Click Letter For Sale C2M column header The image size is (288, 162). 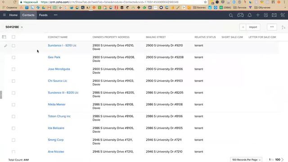tap(262, 37)
